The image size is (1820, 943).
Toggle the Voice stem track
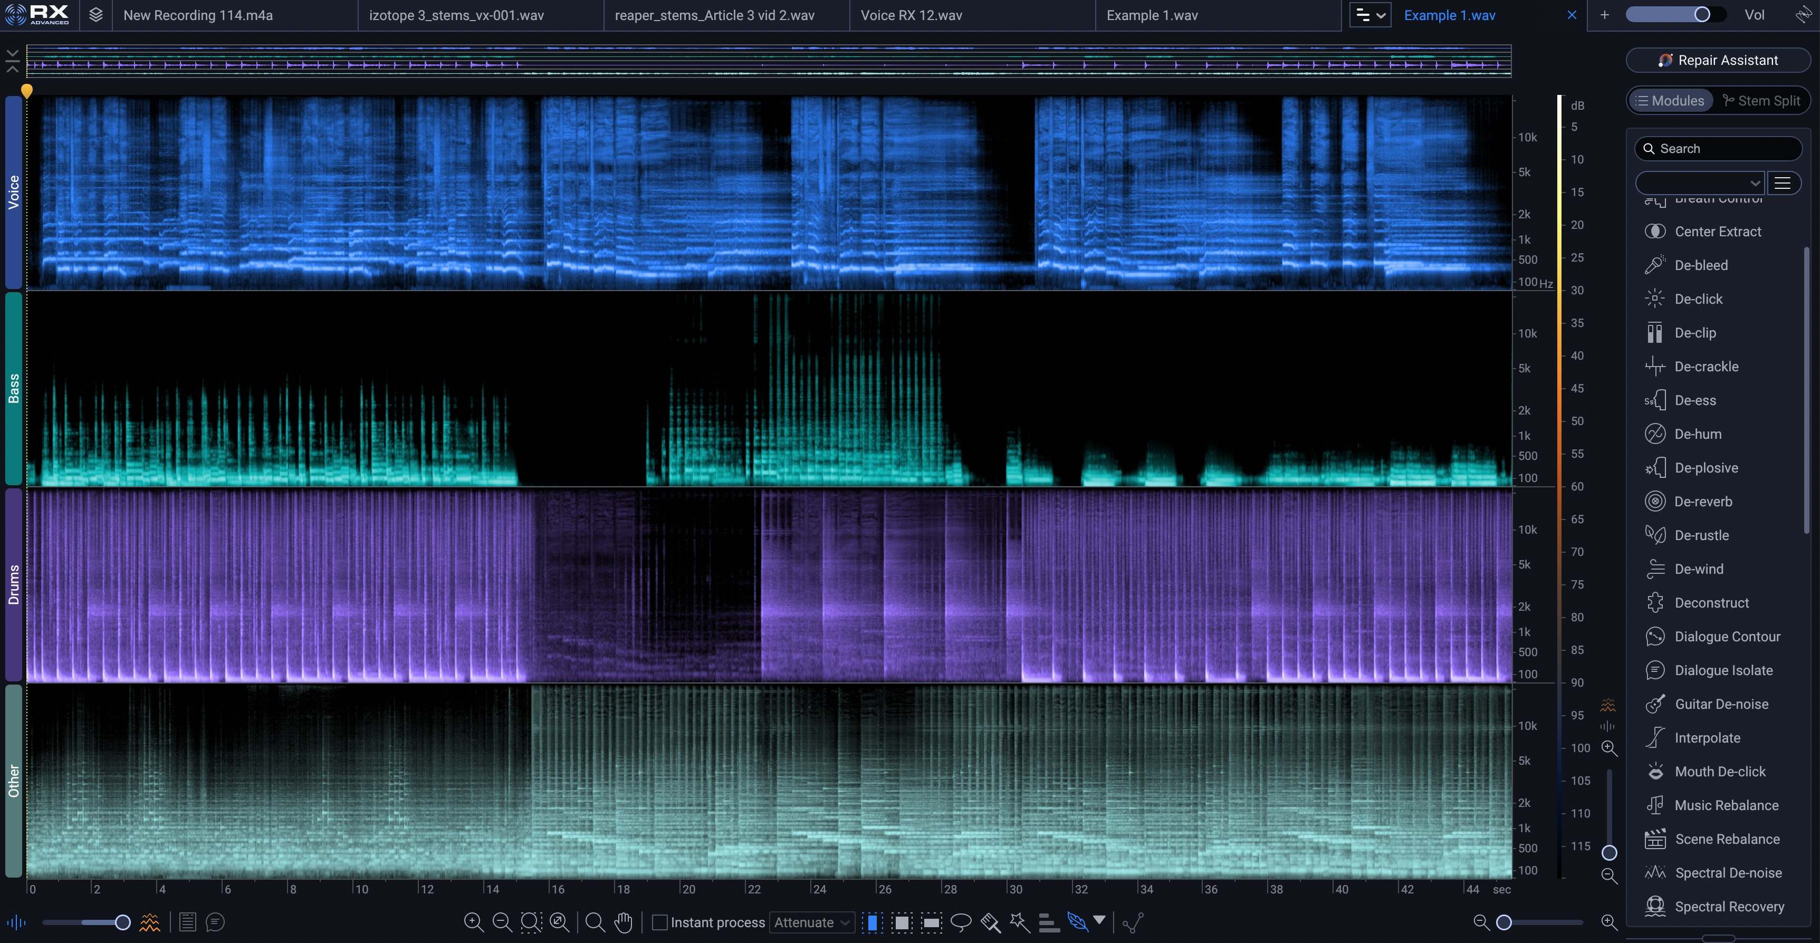tap(13, 192)
